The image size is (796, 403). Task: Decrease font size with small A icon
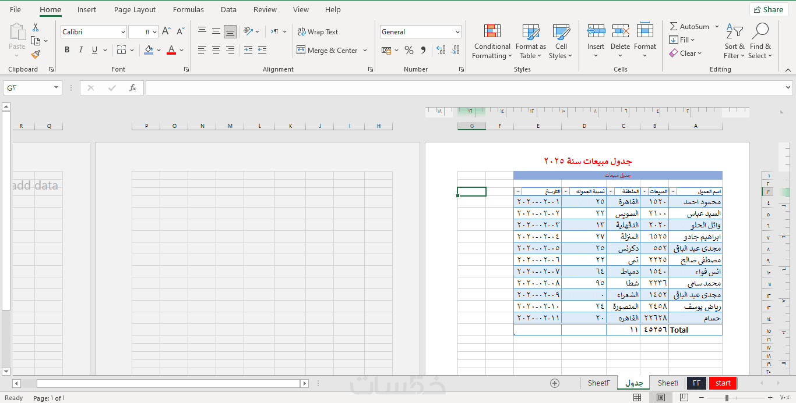pyautogui.click(x=181, y=31)
